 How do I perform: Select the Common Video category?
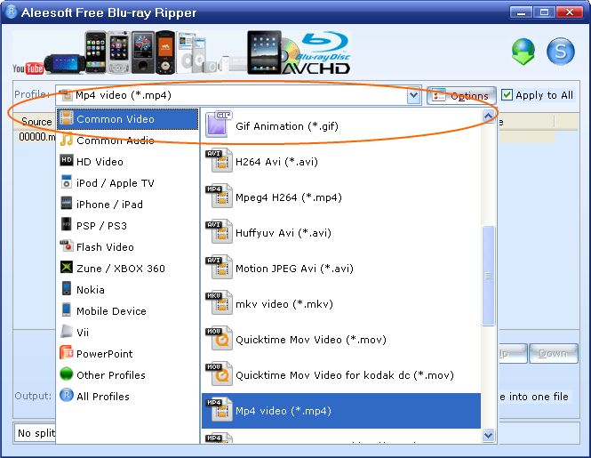(x=127, y=119)
